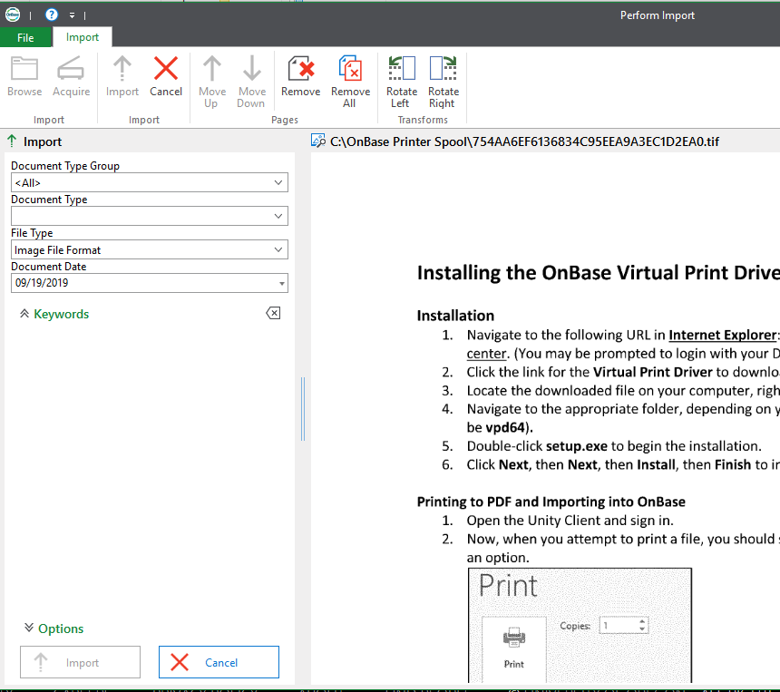The width and height of the screenshot is (780, 692).
Task: Click the document file icon beside path
Action: coord(317,141)
